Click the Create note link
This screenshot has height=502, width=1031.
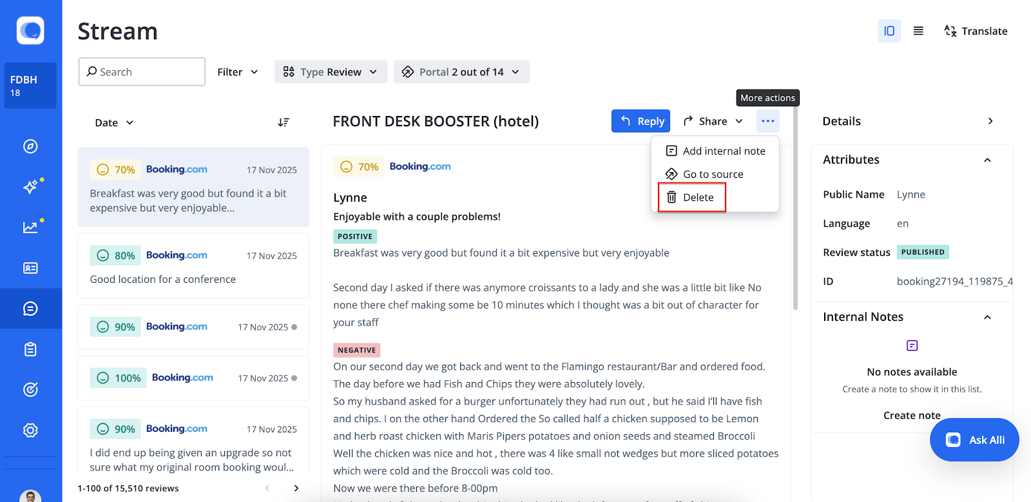point(912,415)
